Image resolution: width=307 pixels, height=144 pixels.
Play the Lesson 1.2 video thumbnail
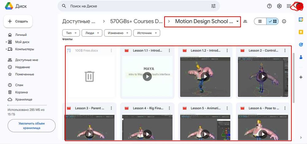tap(205, 77)
